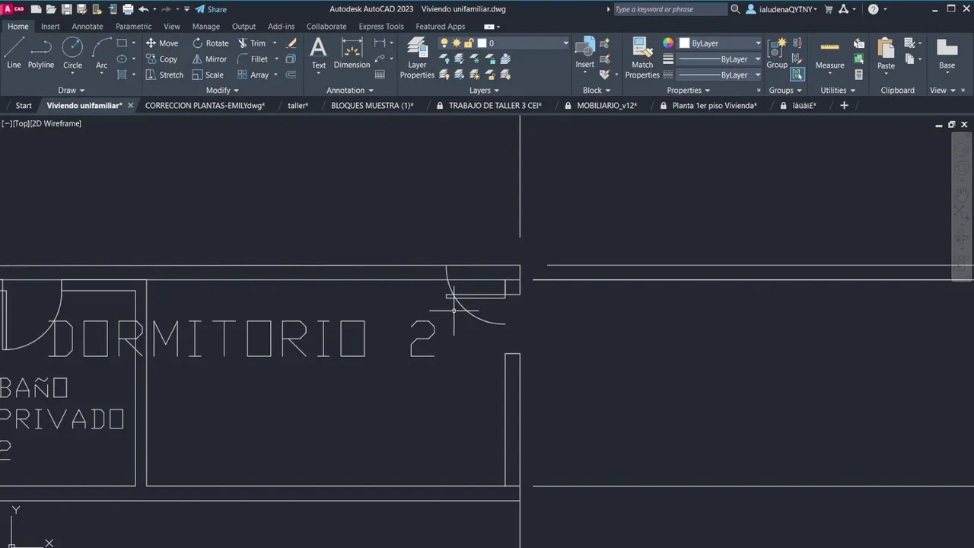Click the object color wheel icon
The height and width of the screenshot is (548, 974).
(x=668, y=43)
